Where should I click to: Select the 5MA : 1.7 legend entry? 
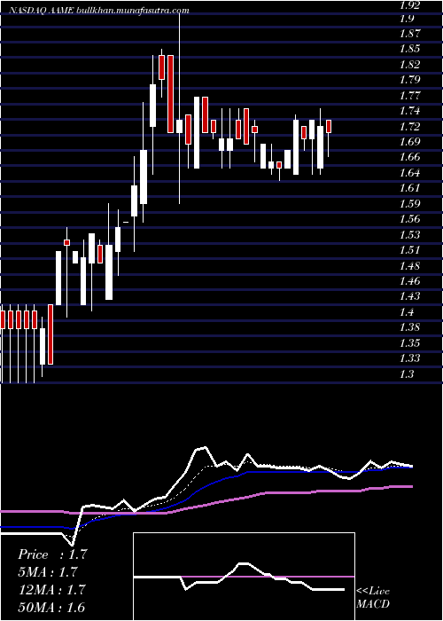(x=48, y=572)
